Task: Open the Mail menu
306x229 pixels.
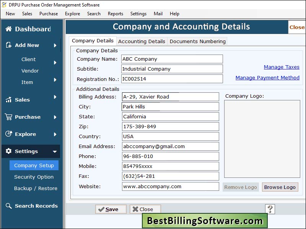Action: [158, 13]
